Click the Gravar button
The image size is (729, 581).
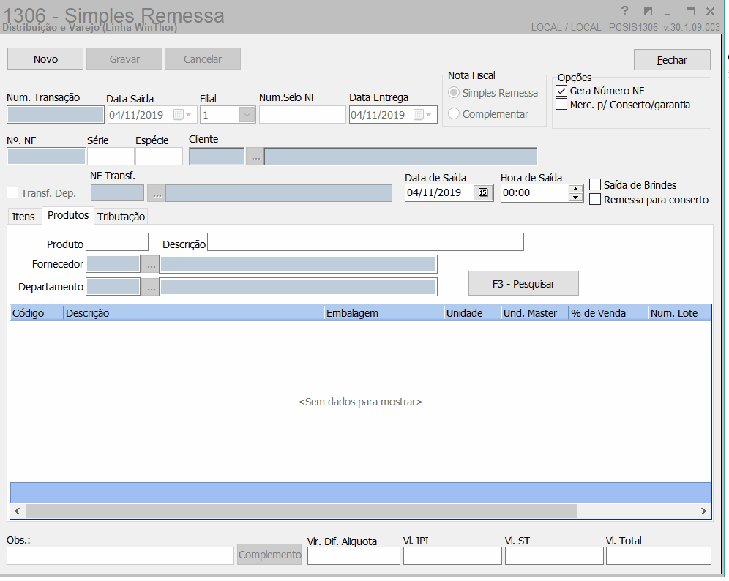[124, 59]
